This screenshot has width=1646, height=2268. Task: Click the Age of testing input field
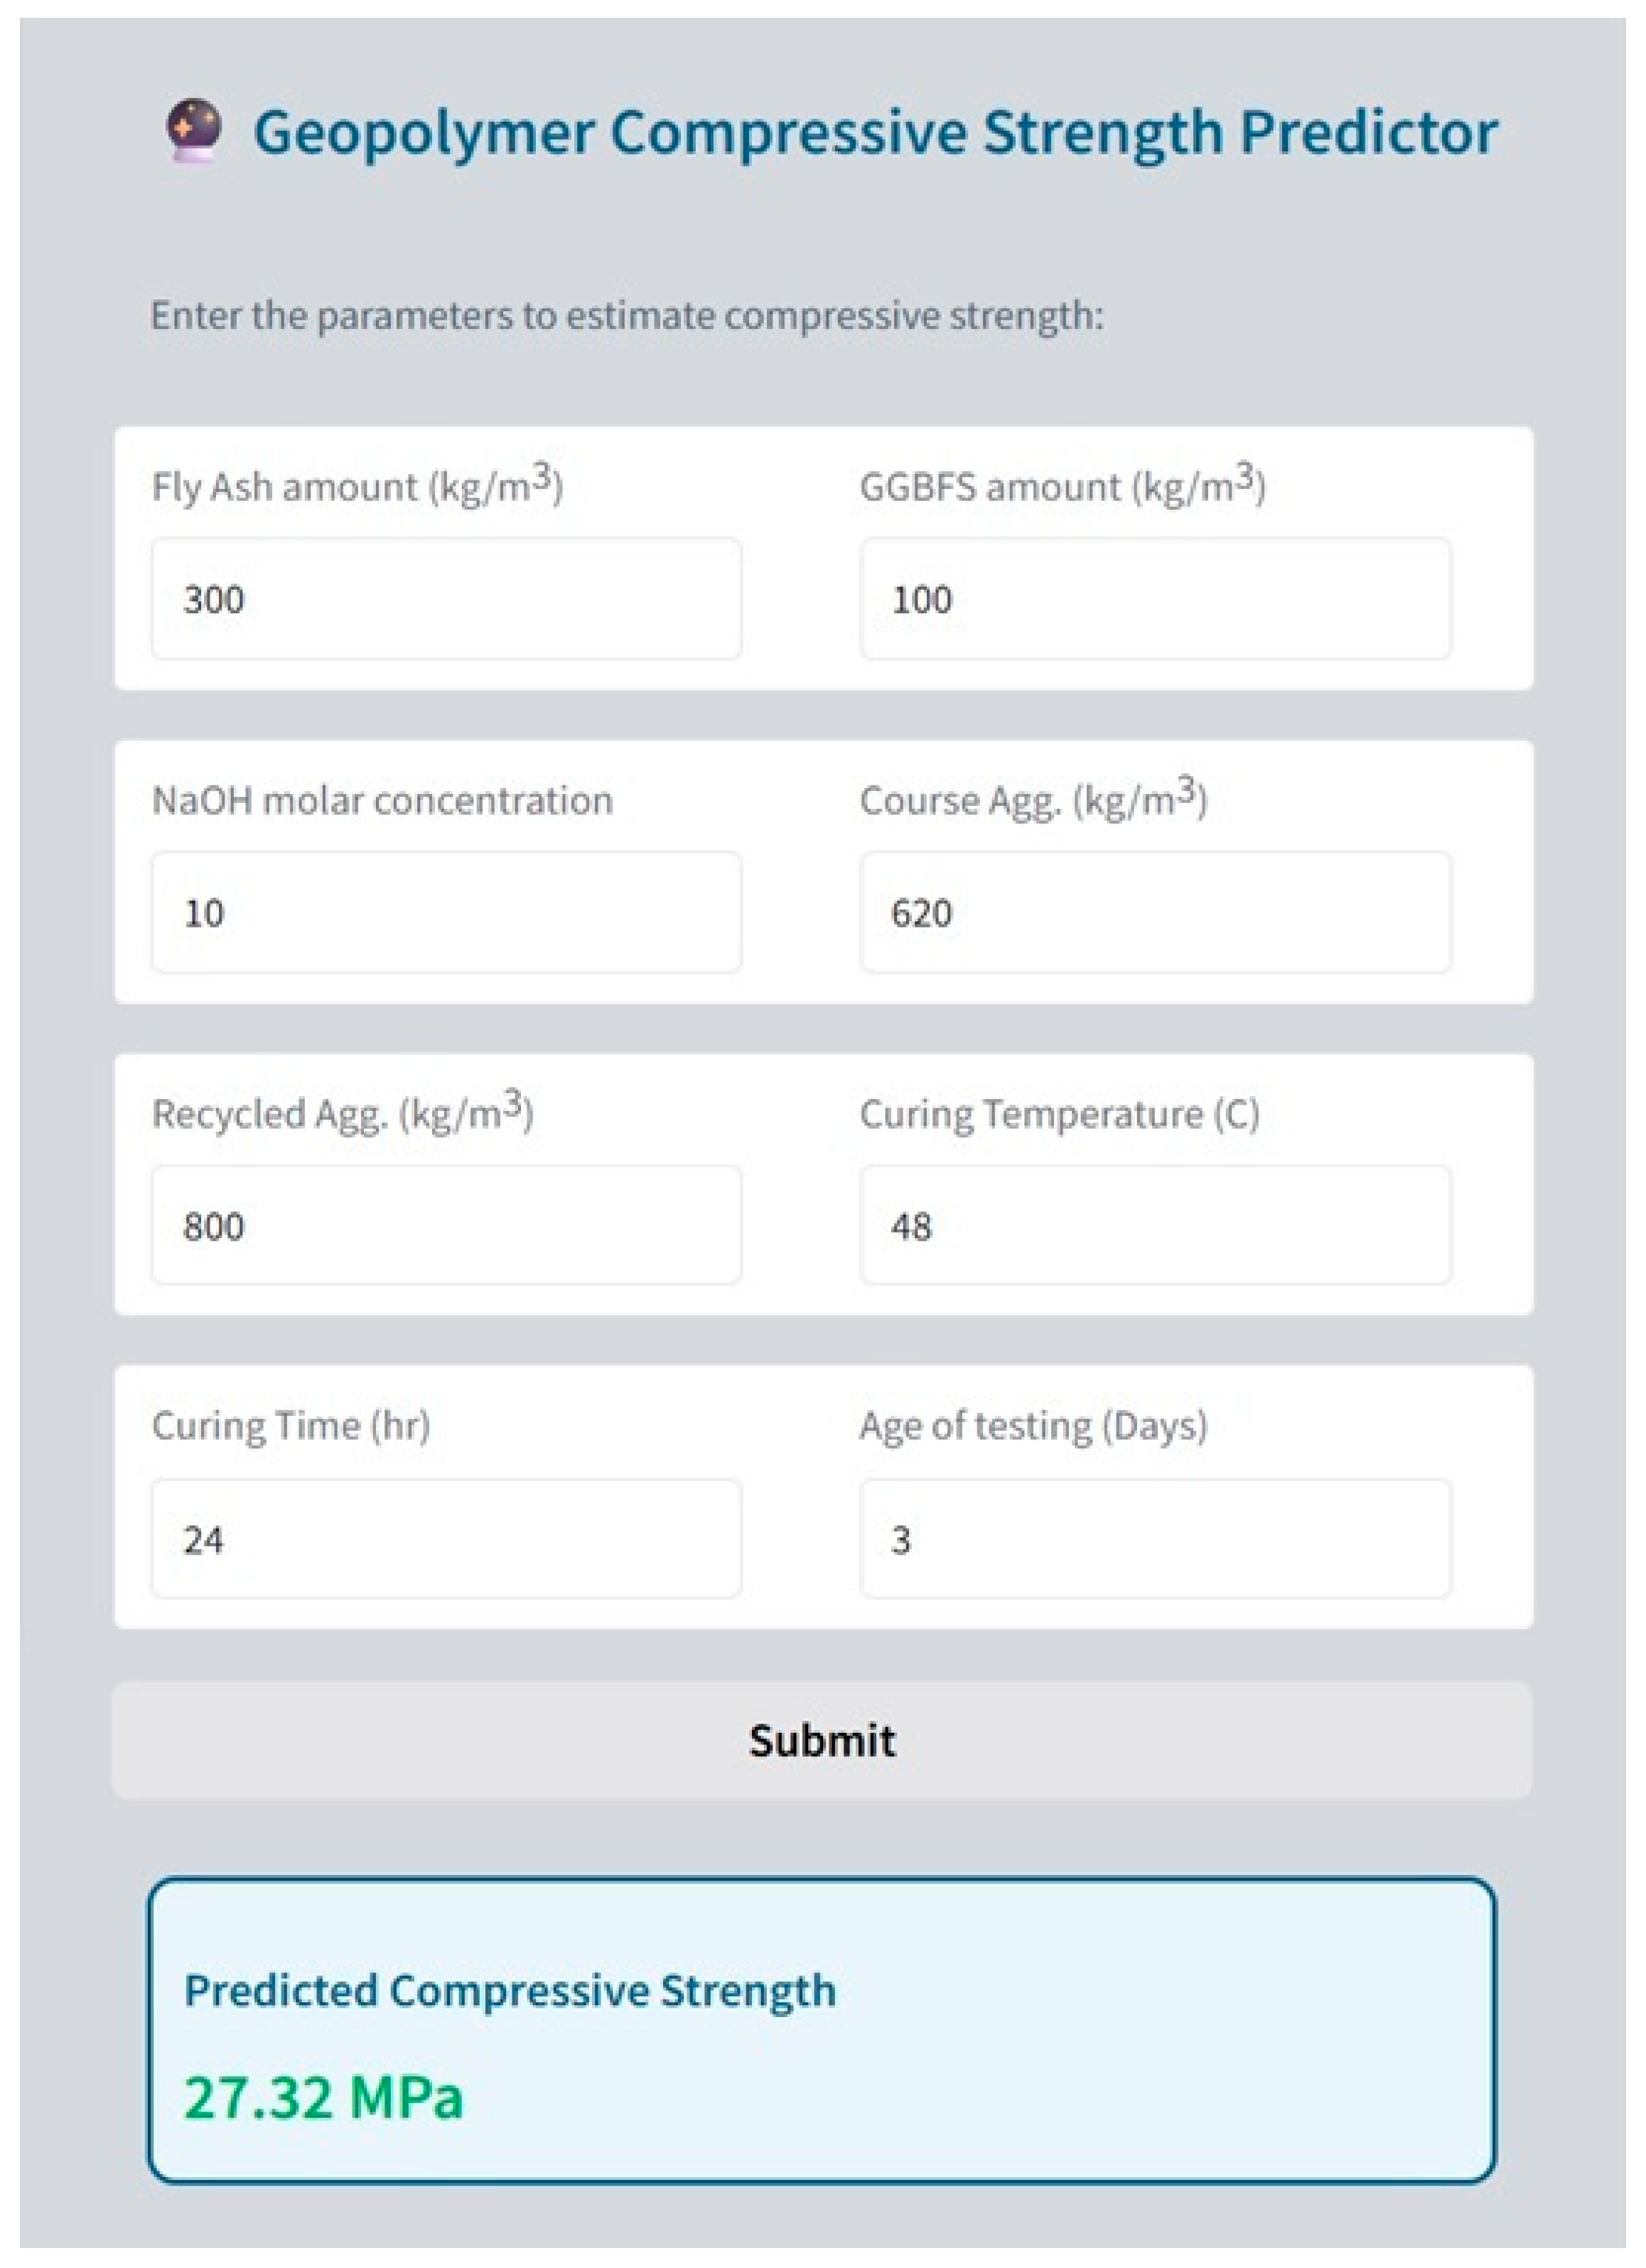pos(1155,1539)
